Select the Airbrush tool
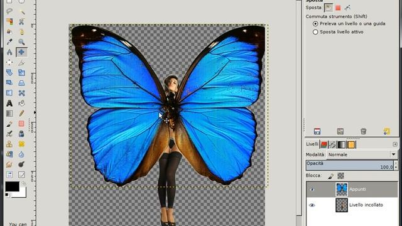The height and width of the screenshot is (226, 402). [9, 134]
